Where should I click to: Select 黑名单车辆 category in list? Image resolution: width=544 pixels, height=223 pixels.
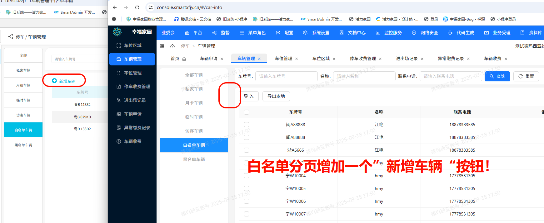tap(194, 159)
